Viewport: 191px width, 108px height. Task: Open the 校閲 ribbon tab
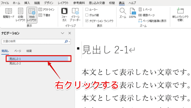coord(112,3)
